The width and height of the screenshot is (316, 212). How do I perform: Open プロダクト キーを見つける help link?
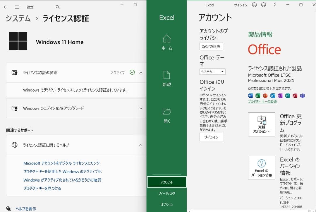pos(42,188)
